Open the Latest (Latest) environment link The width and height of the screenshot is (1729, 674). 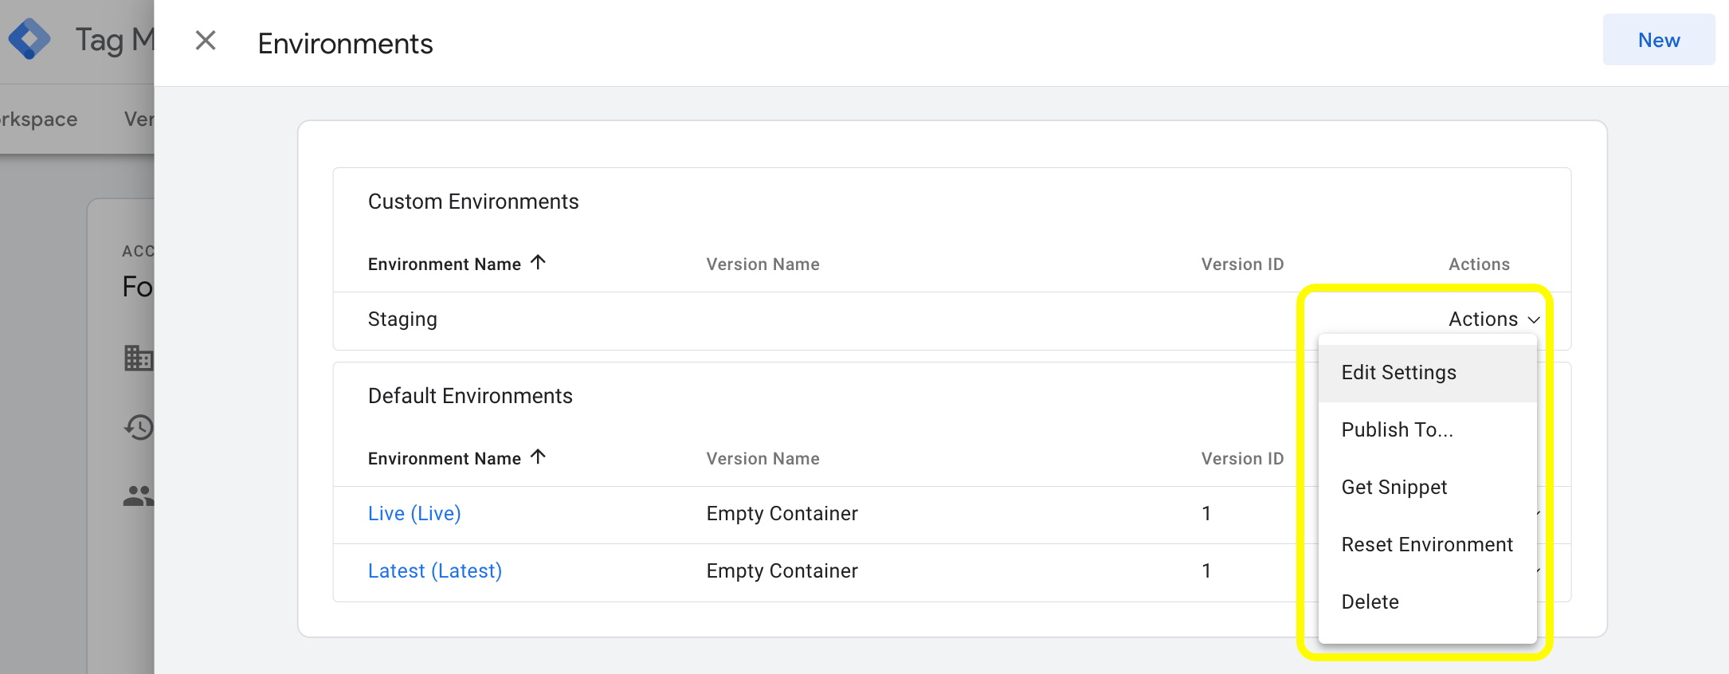(435, 571)
